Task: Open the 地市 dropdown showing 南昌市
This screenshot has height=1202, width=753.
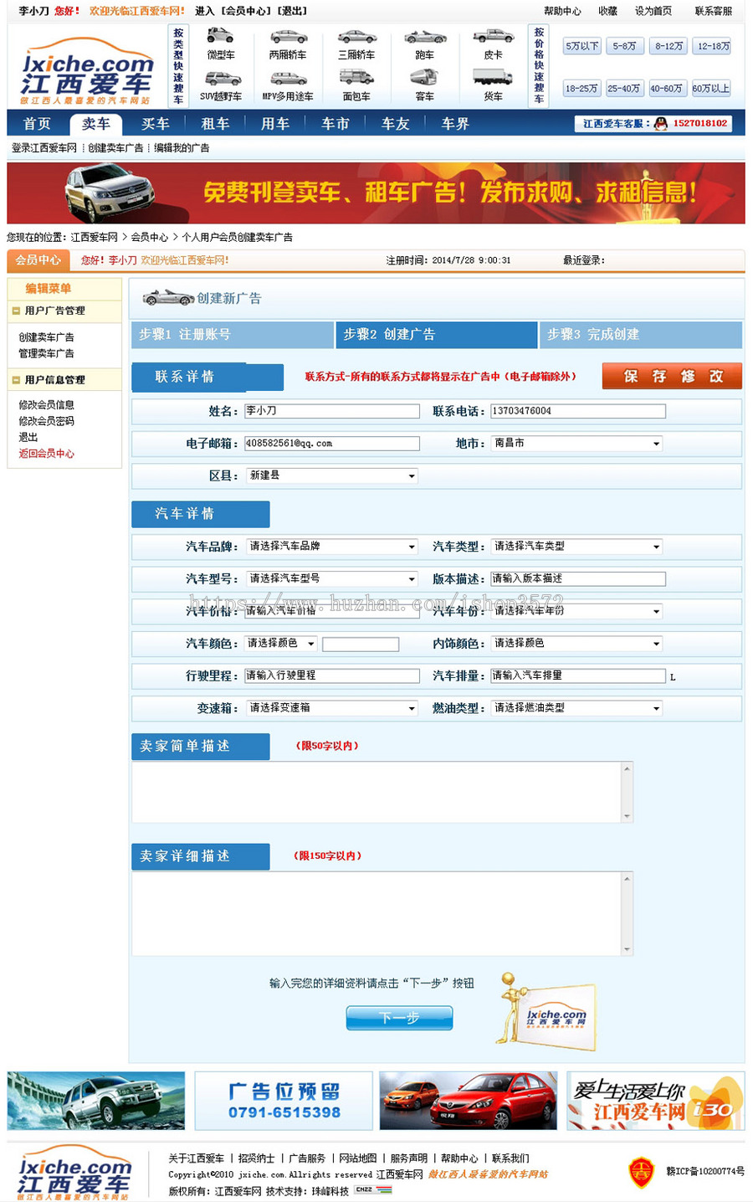Action: coord(577,443)
